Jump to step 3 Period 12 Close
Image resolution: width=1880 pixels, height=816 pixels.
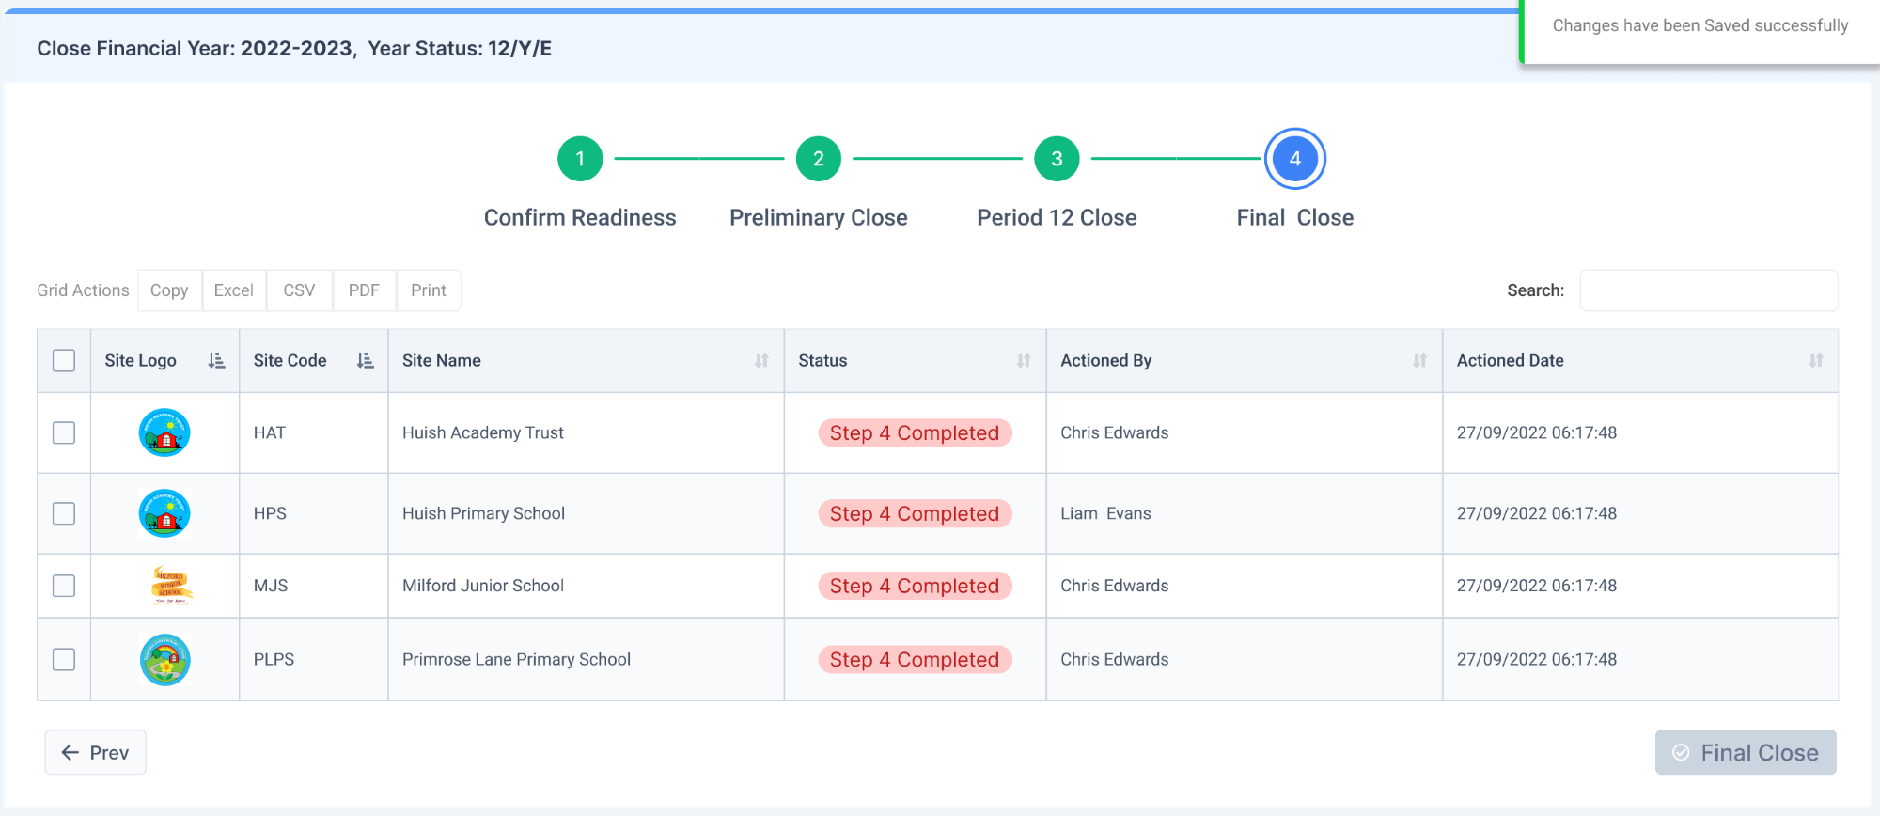click(x=1057, y=159)
